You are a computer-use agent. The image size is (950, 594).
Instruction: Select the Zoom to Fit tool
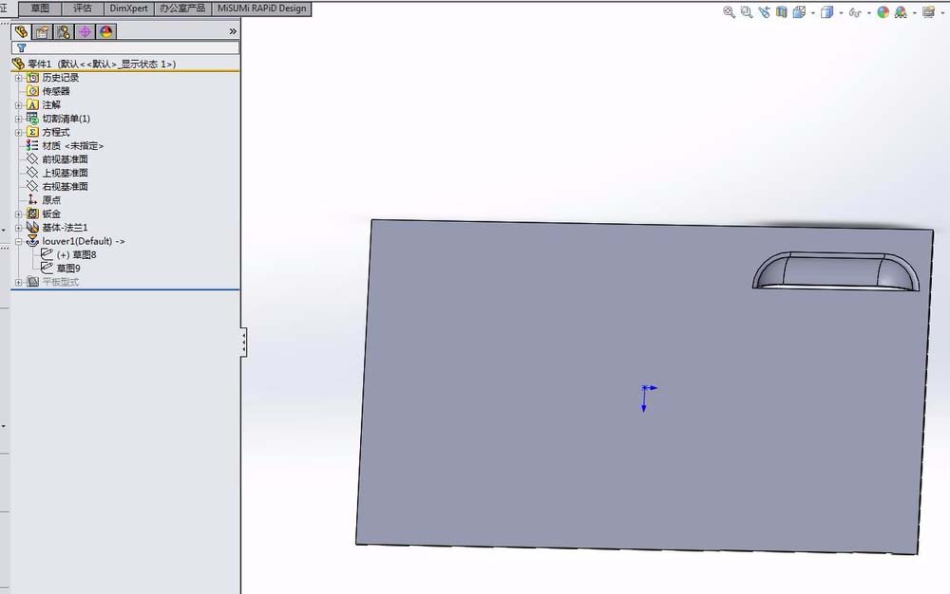pos(730,13)
